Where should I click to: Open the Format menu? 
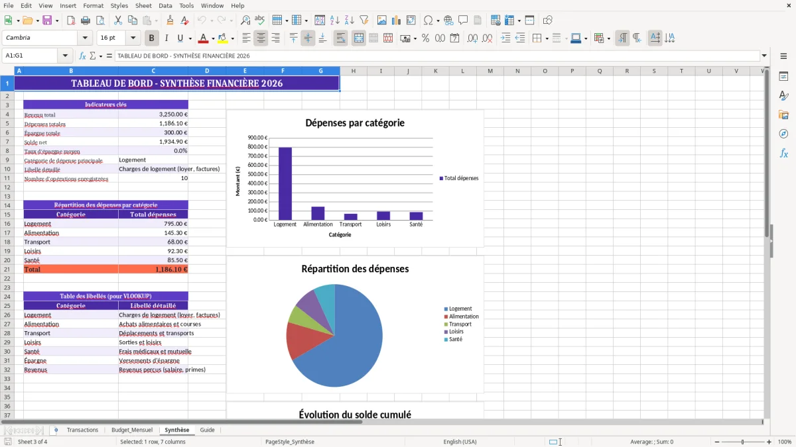(93, 5)
